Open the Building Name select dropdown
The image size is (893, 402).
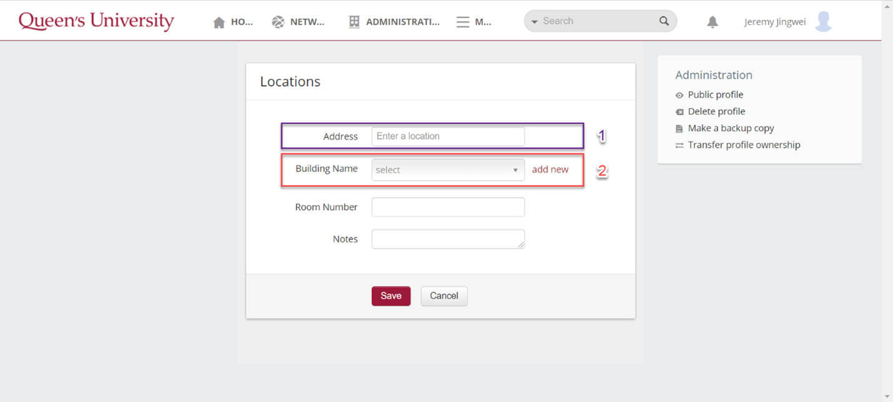[x=448, y=170]
